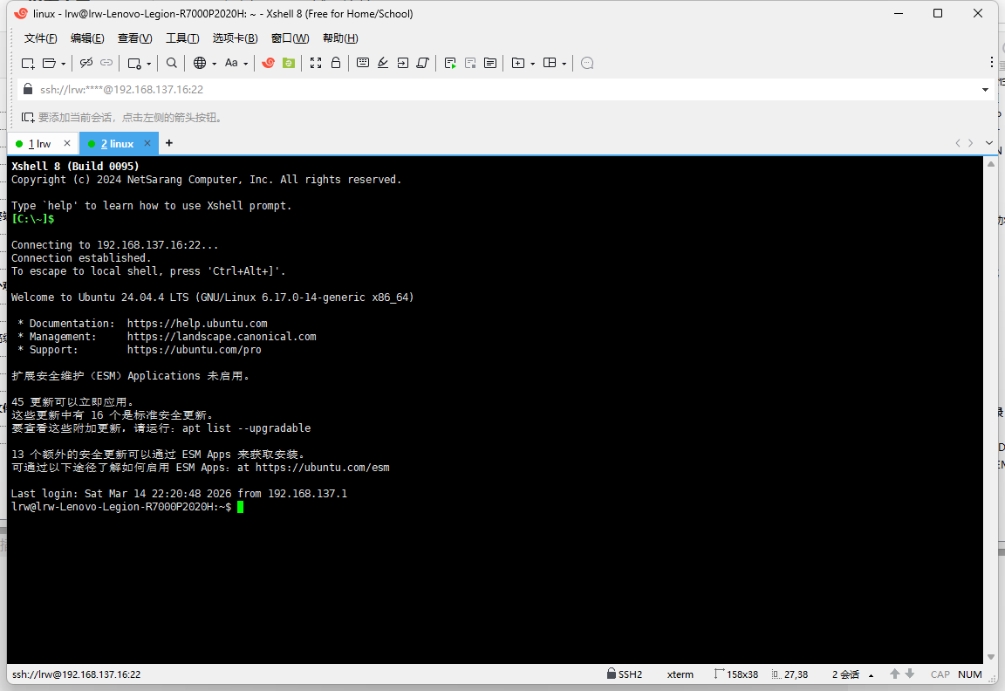Click the stop logging icon
The image size is (1005, 691).
point(470,63)
